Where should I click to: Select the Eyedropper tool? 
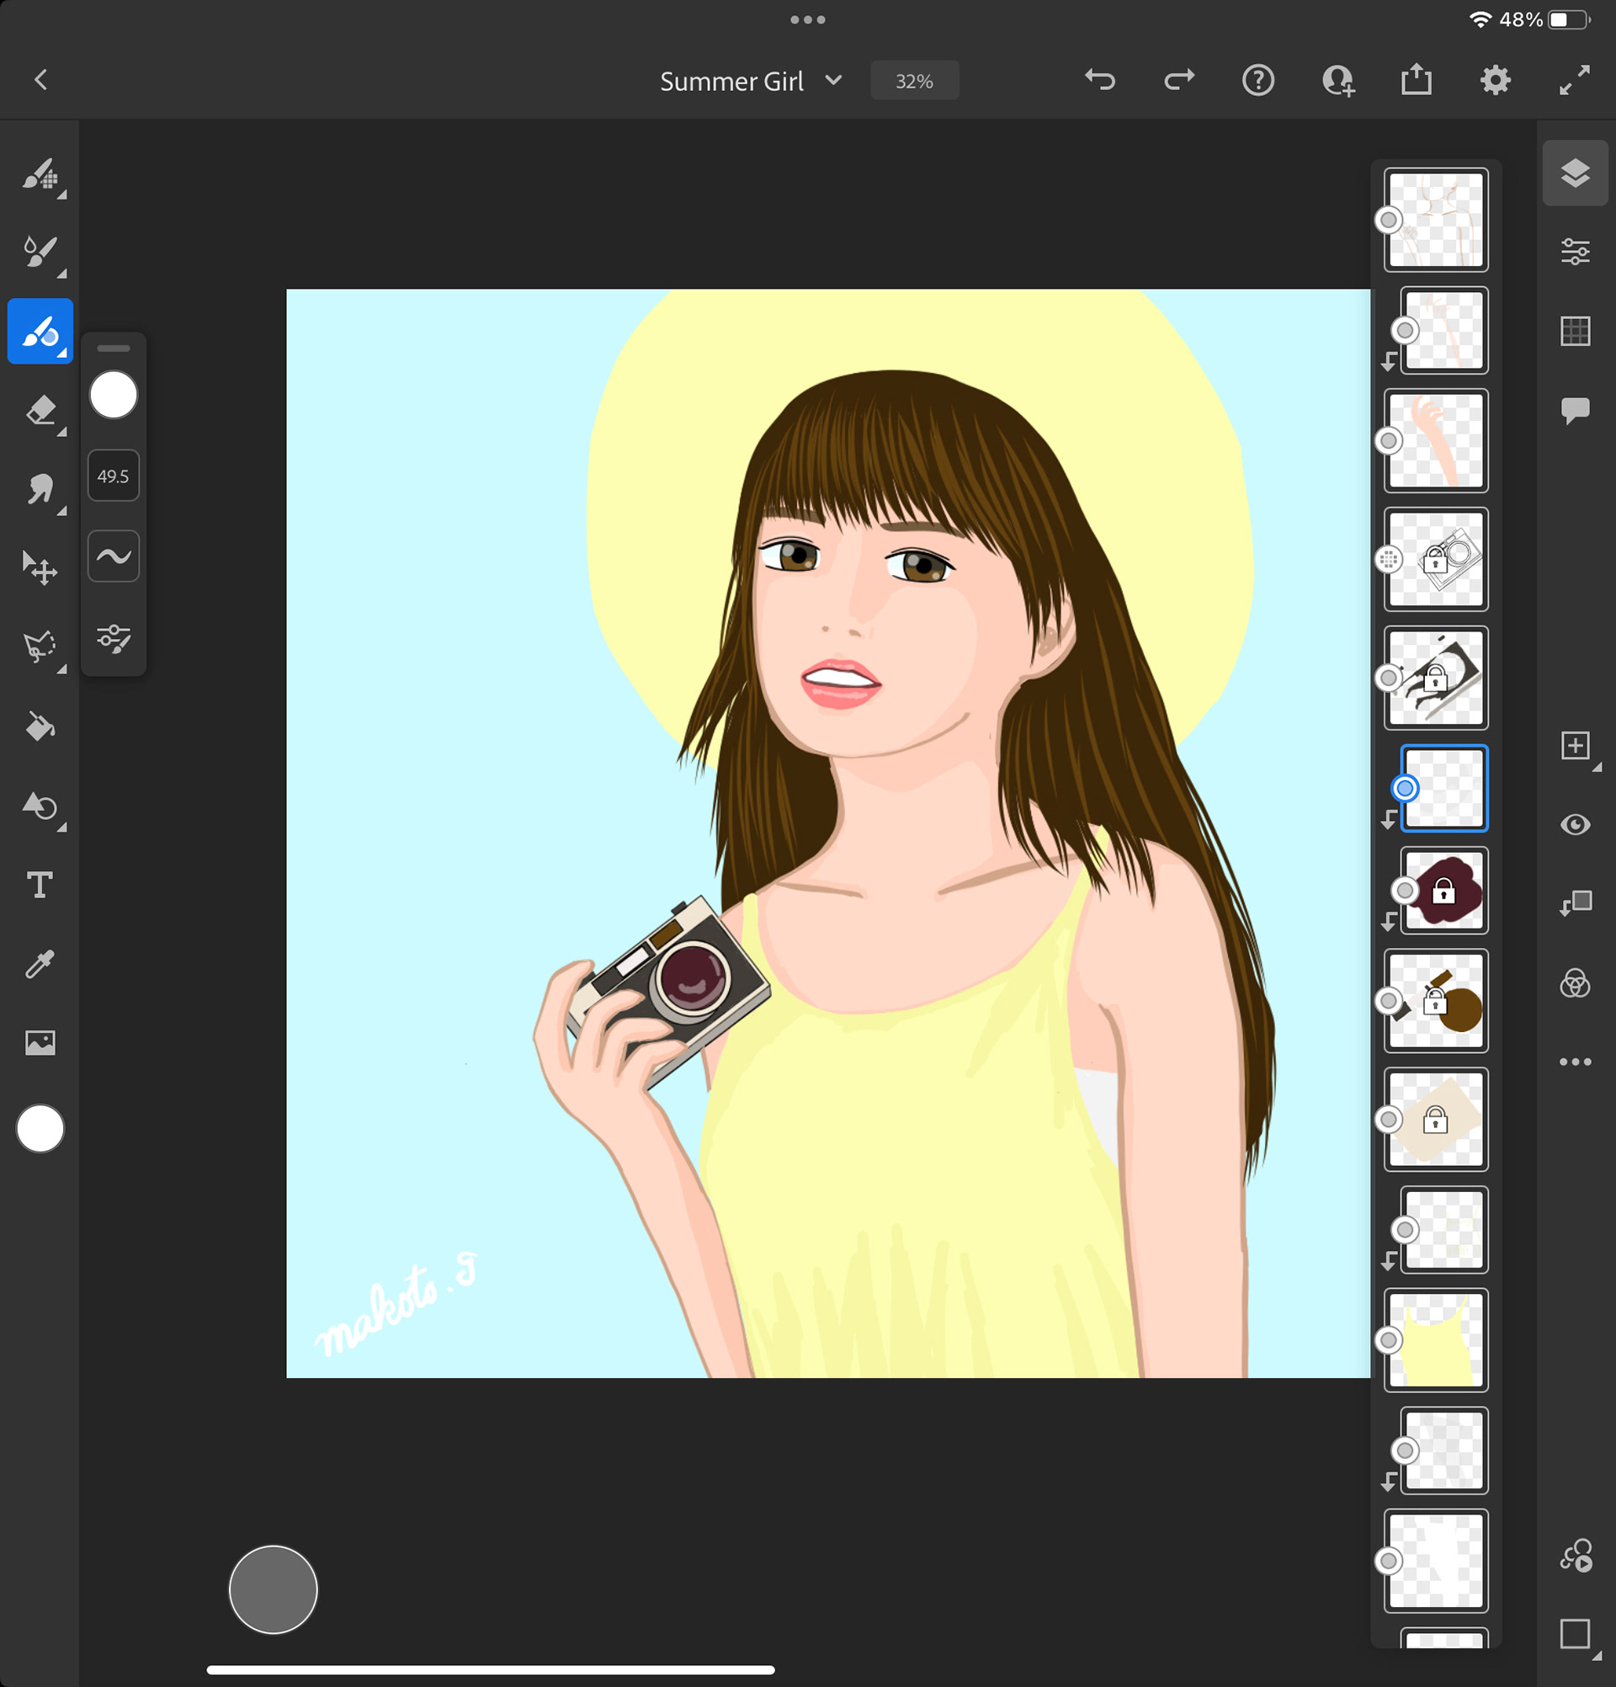pos(40,964)
